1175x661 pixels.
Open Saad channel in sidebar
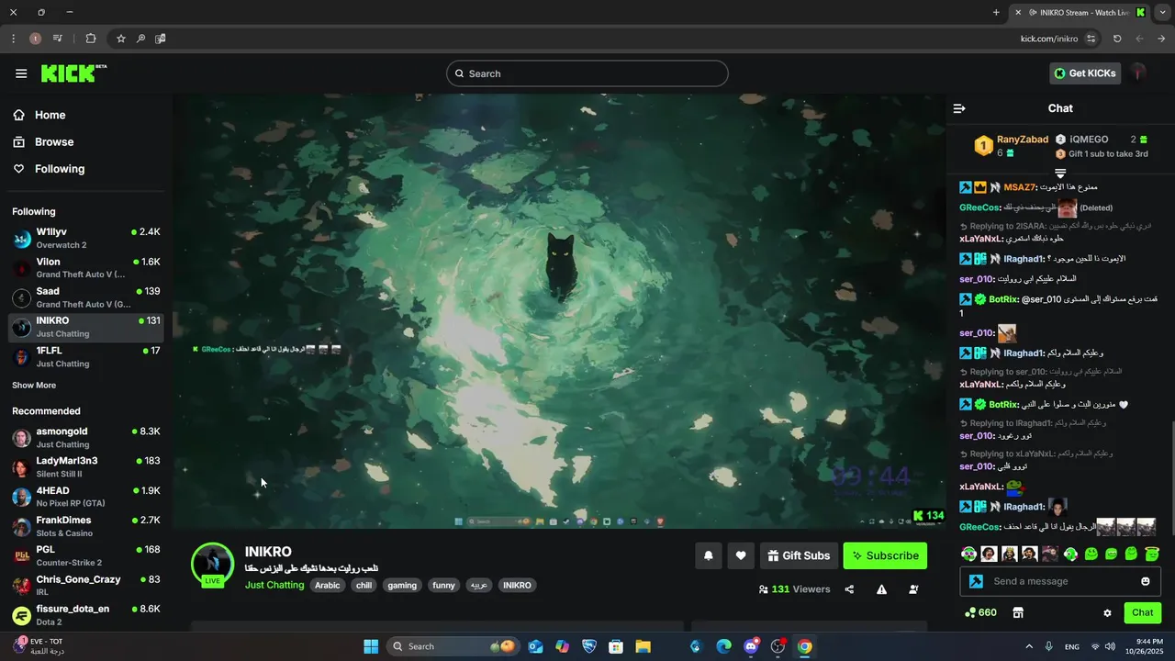[x=86, y=297]
